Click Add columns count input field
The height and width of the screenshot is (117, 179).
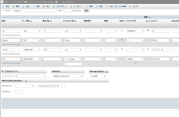click(67, 11)
